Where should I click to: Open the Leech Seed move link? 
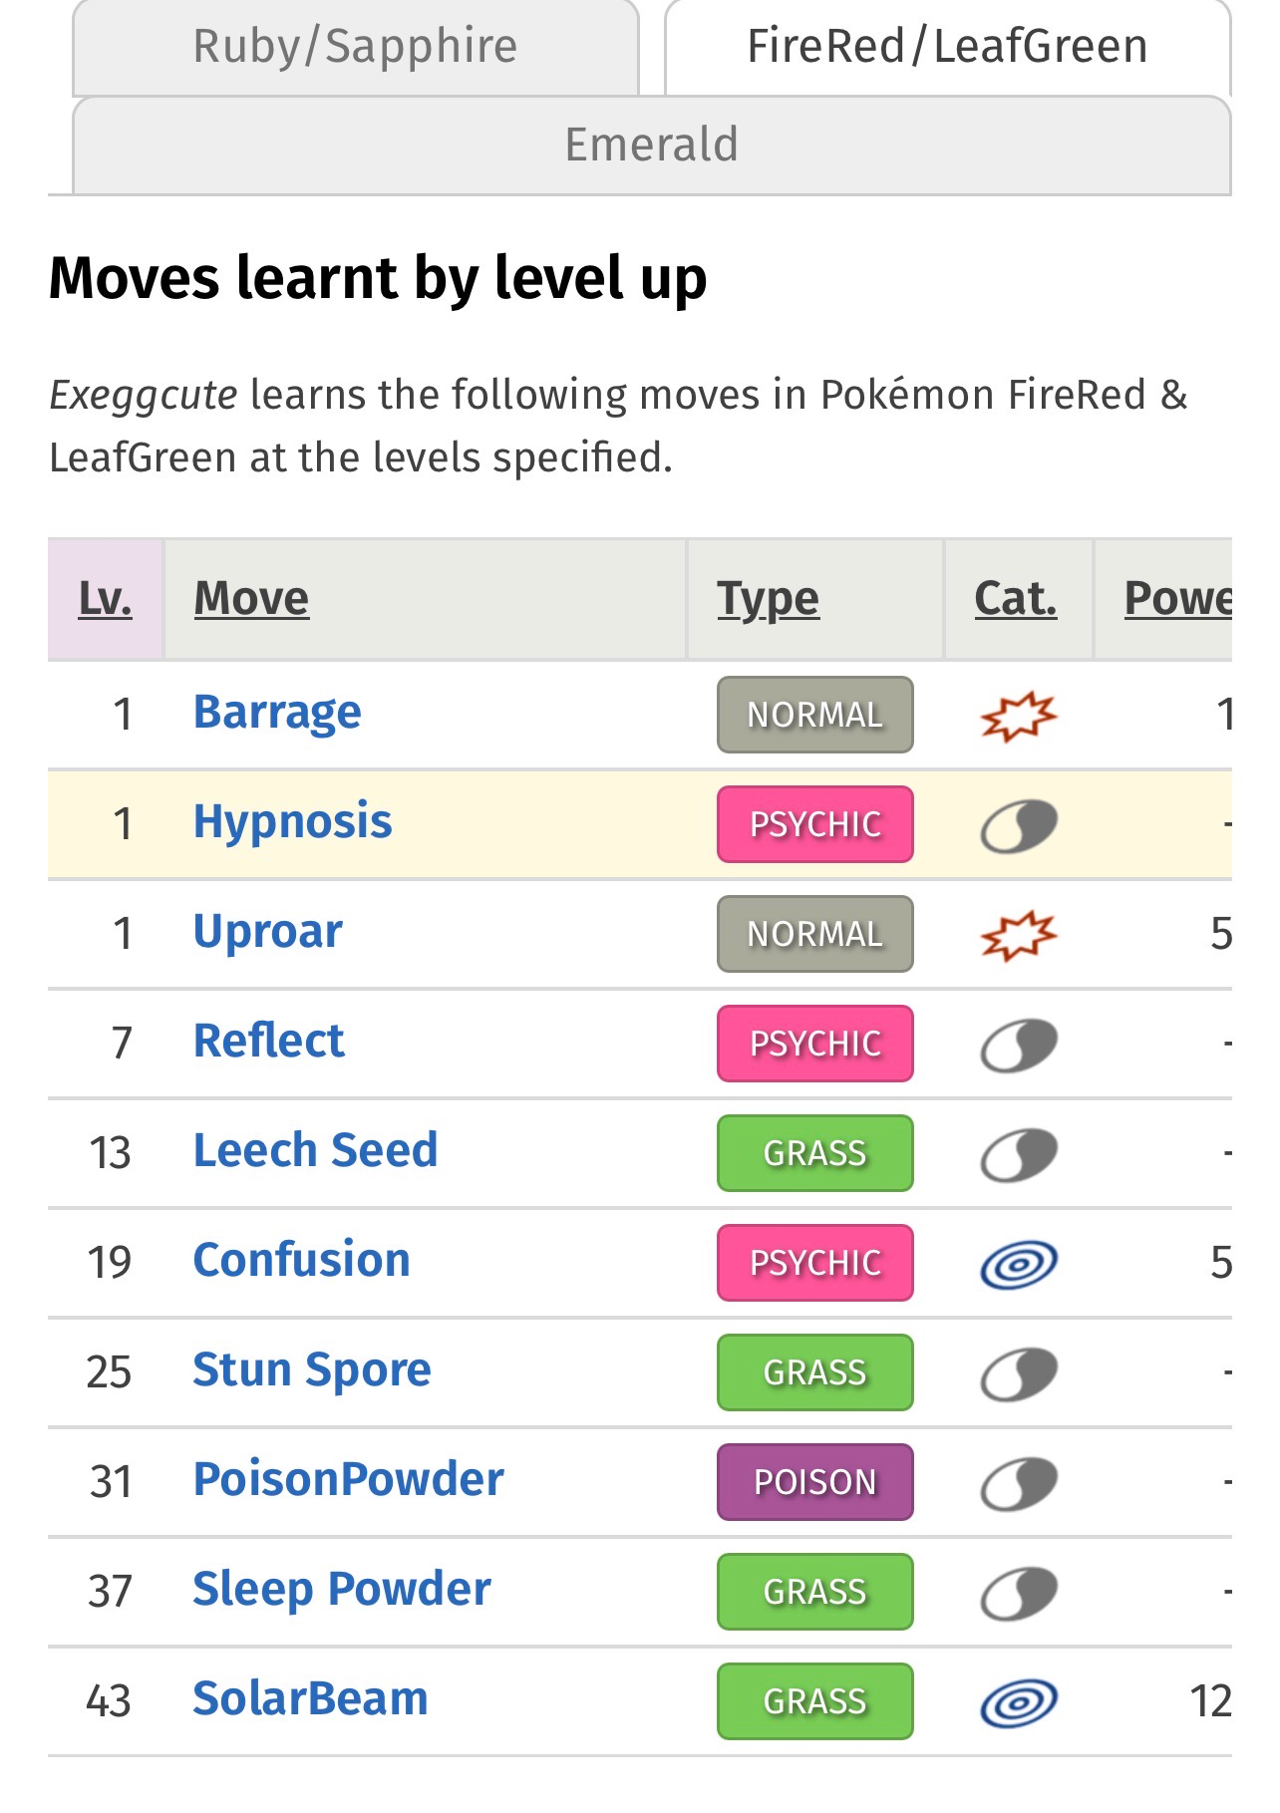(315, 1151)
